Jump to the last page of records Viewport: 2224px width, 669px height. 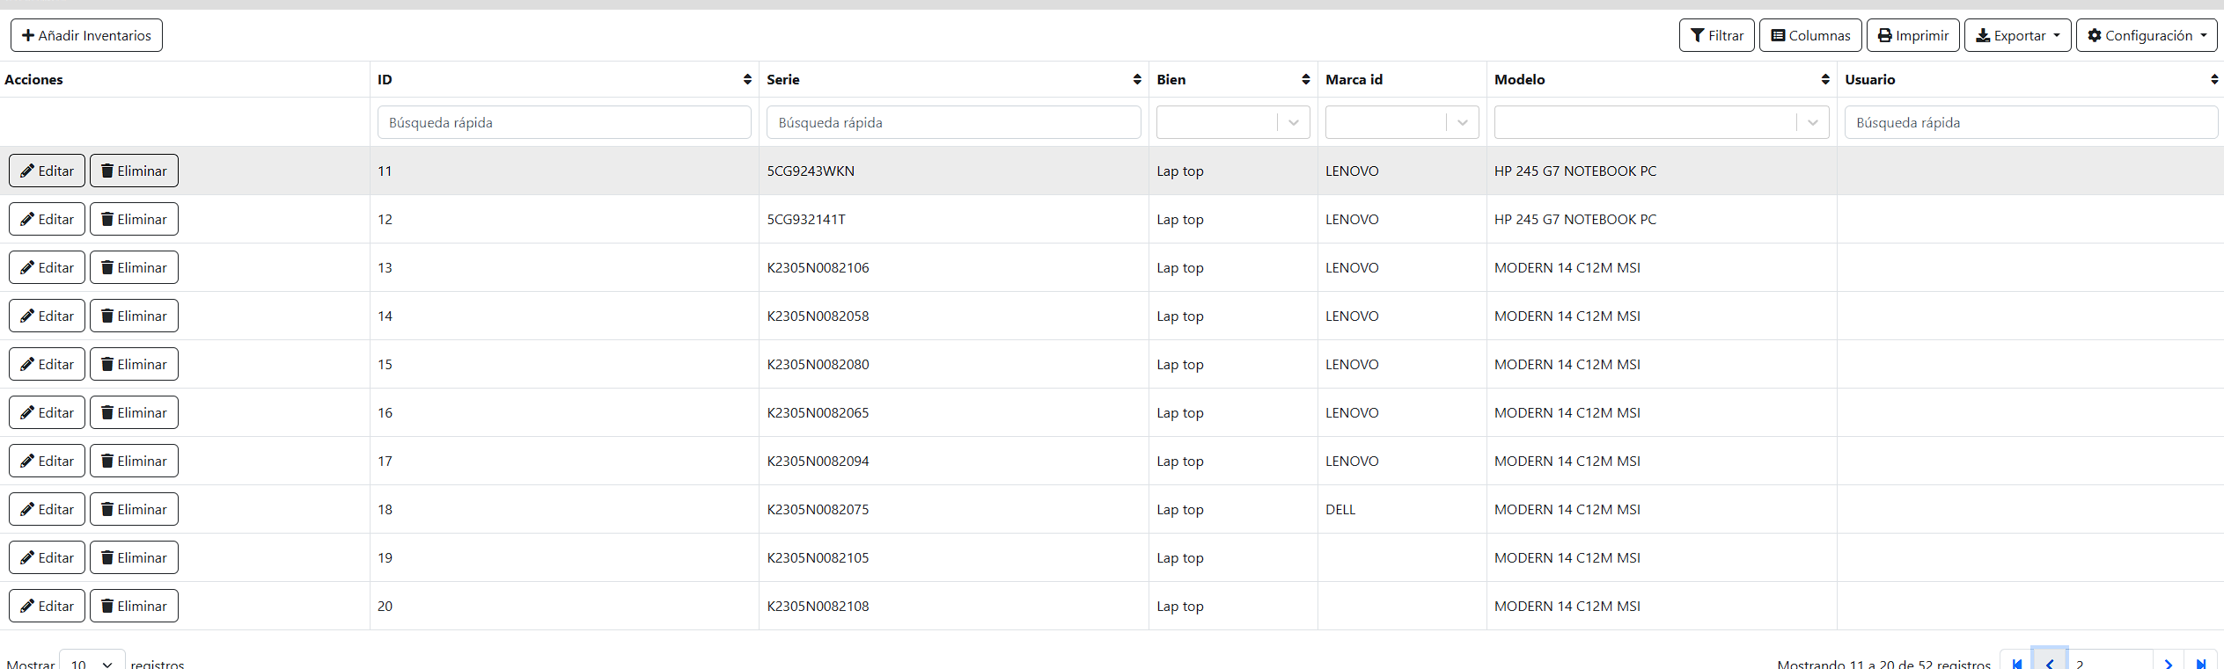point(2201,664)
